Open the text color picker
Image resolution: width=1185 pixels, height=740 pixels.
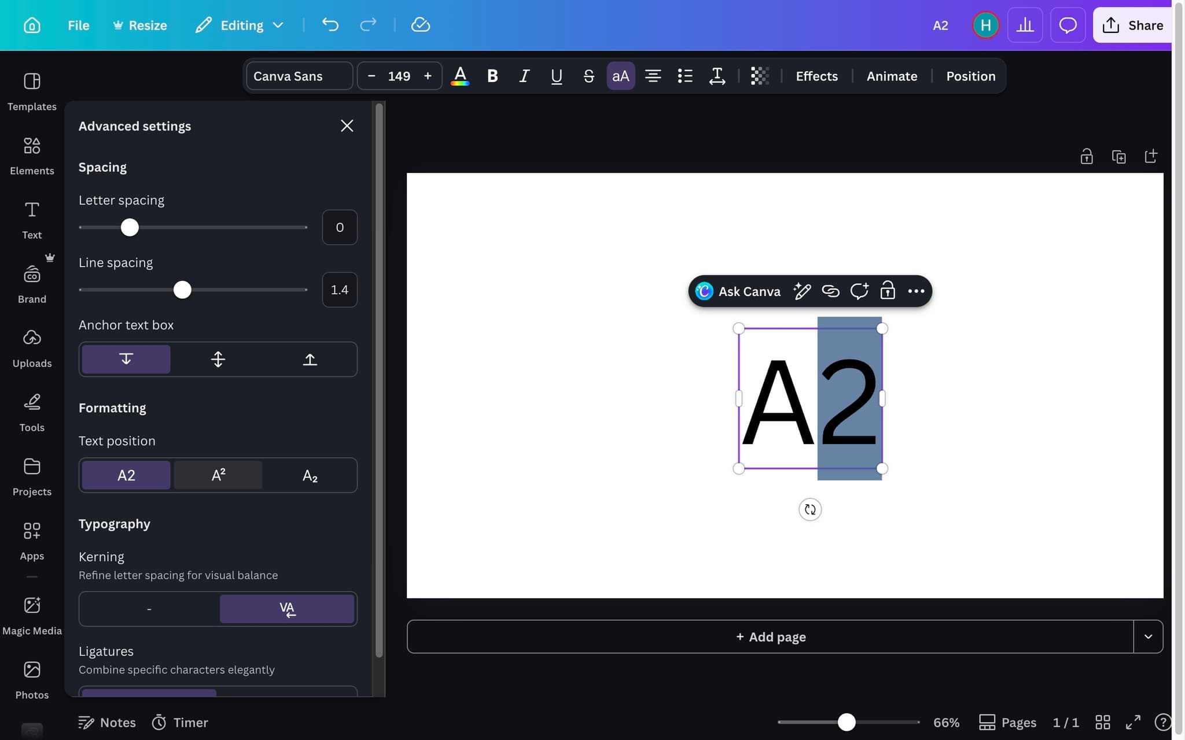pos(460,76)
